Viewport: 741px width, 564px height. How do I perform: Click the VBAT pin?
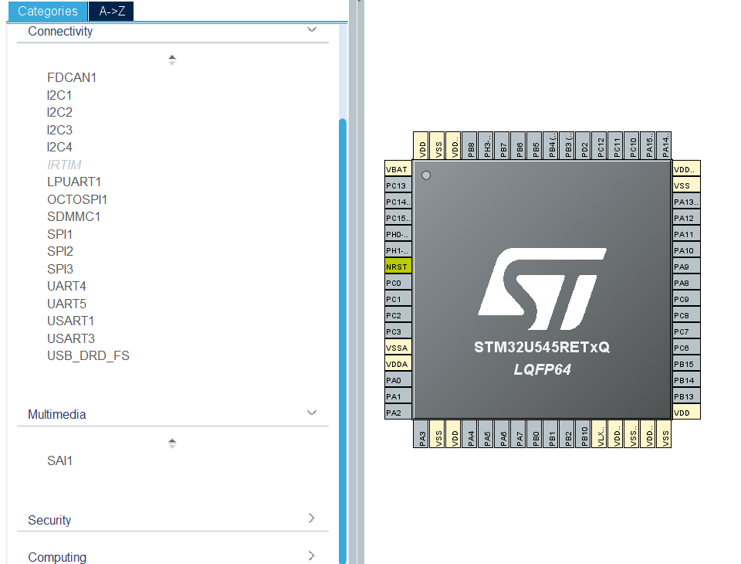pos(398,169)
